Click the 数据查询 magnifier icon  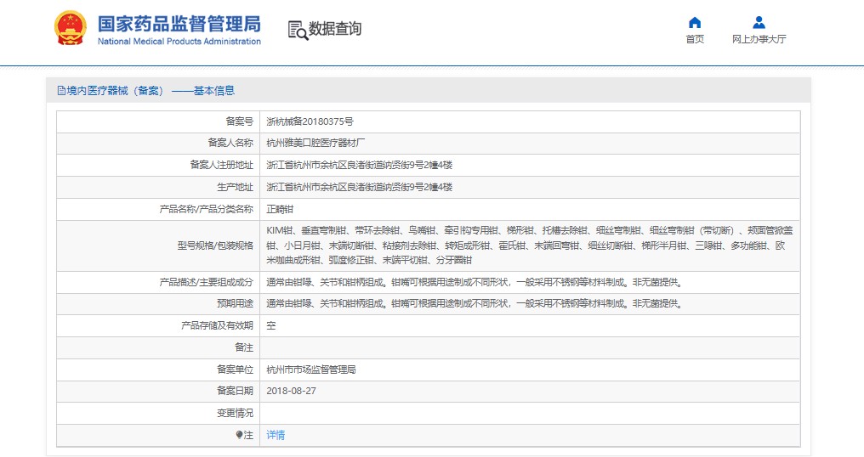[x=298, y=30]
